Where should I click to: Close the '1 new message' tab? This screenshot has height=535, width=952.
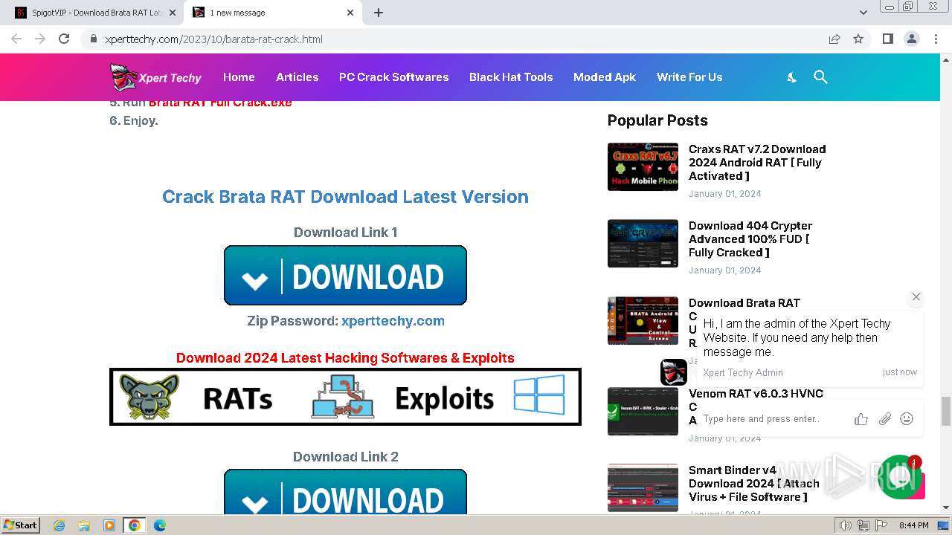pyautogui.click(x=350, y=13)
